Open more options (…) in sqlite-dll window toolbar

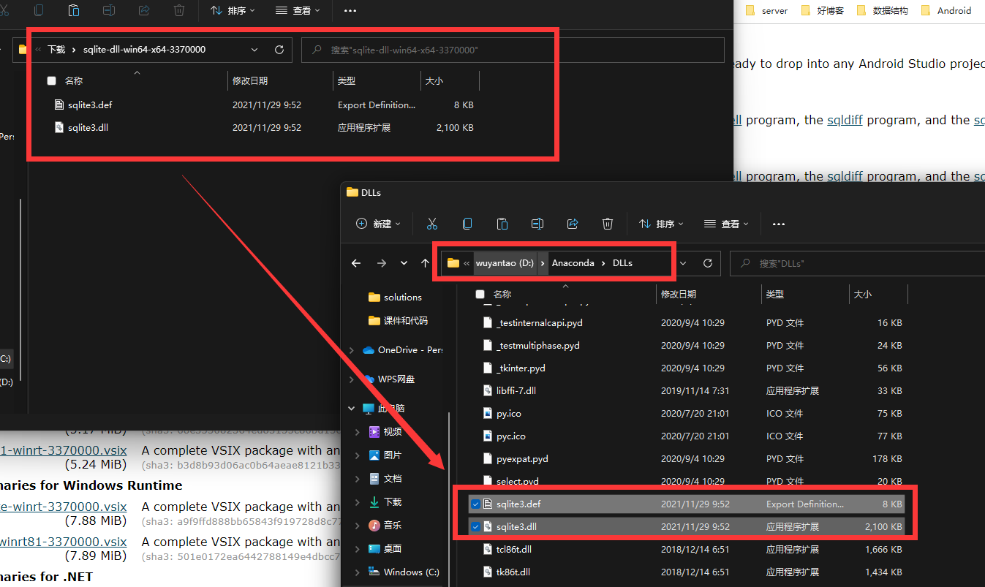(350, 10)
